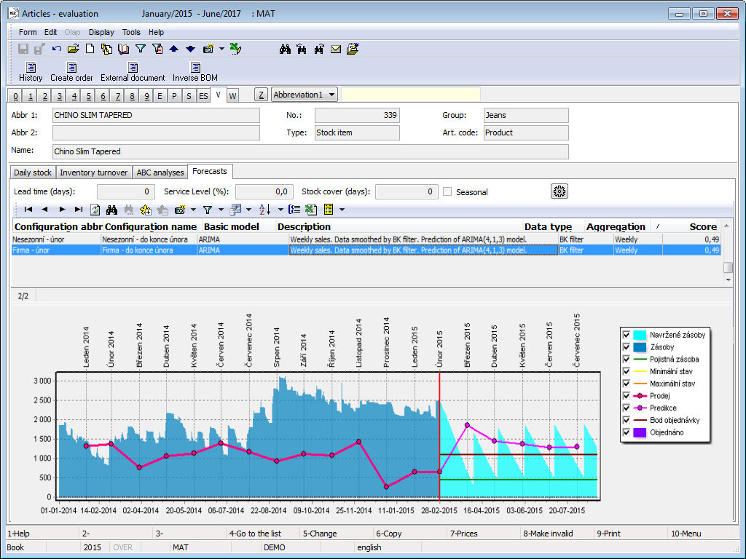Image resolution: width=746 pixels, height=559 pixels.
Task: Open the forecast settings gear button
Action: click(x=559, y=191)
